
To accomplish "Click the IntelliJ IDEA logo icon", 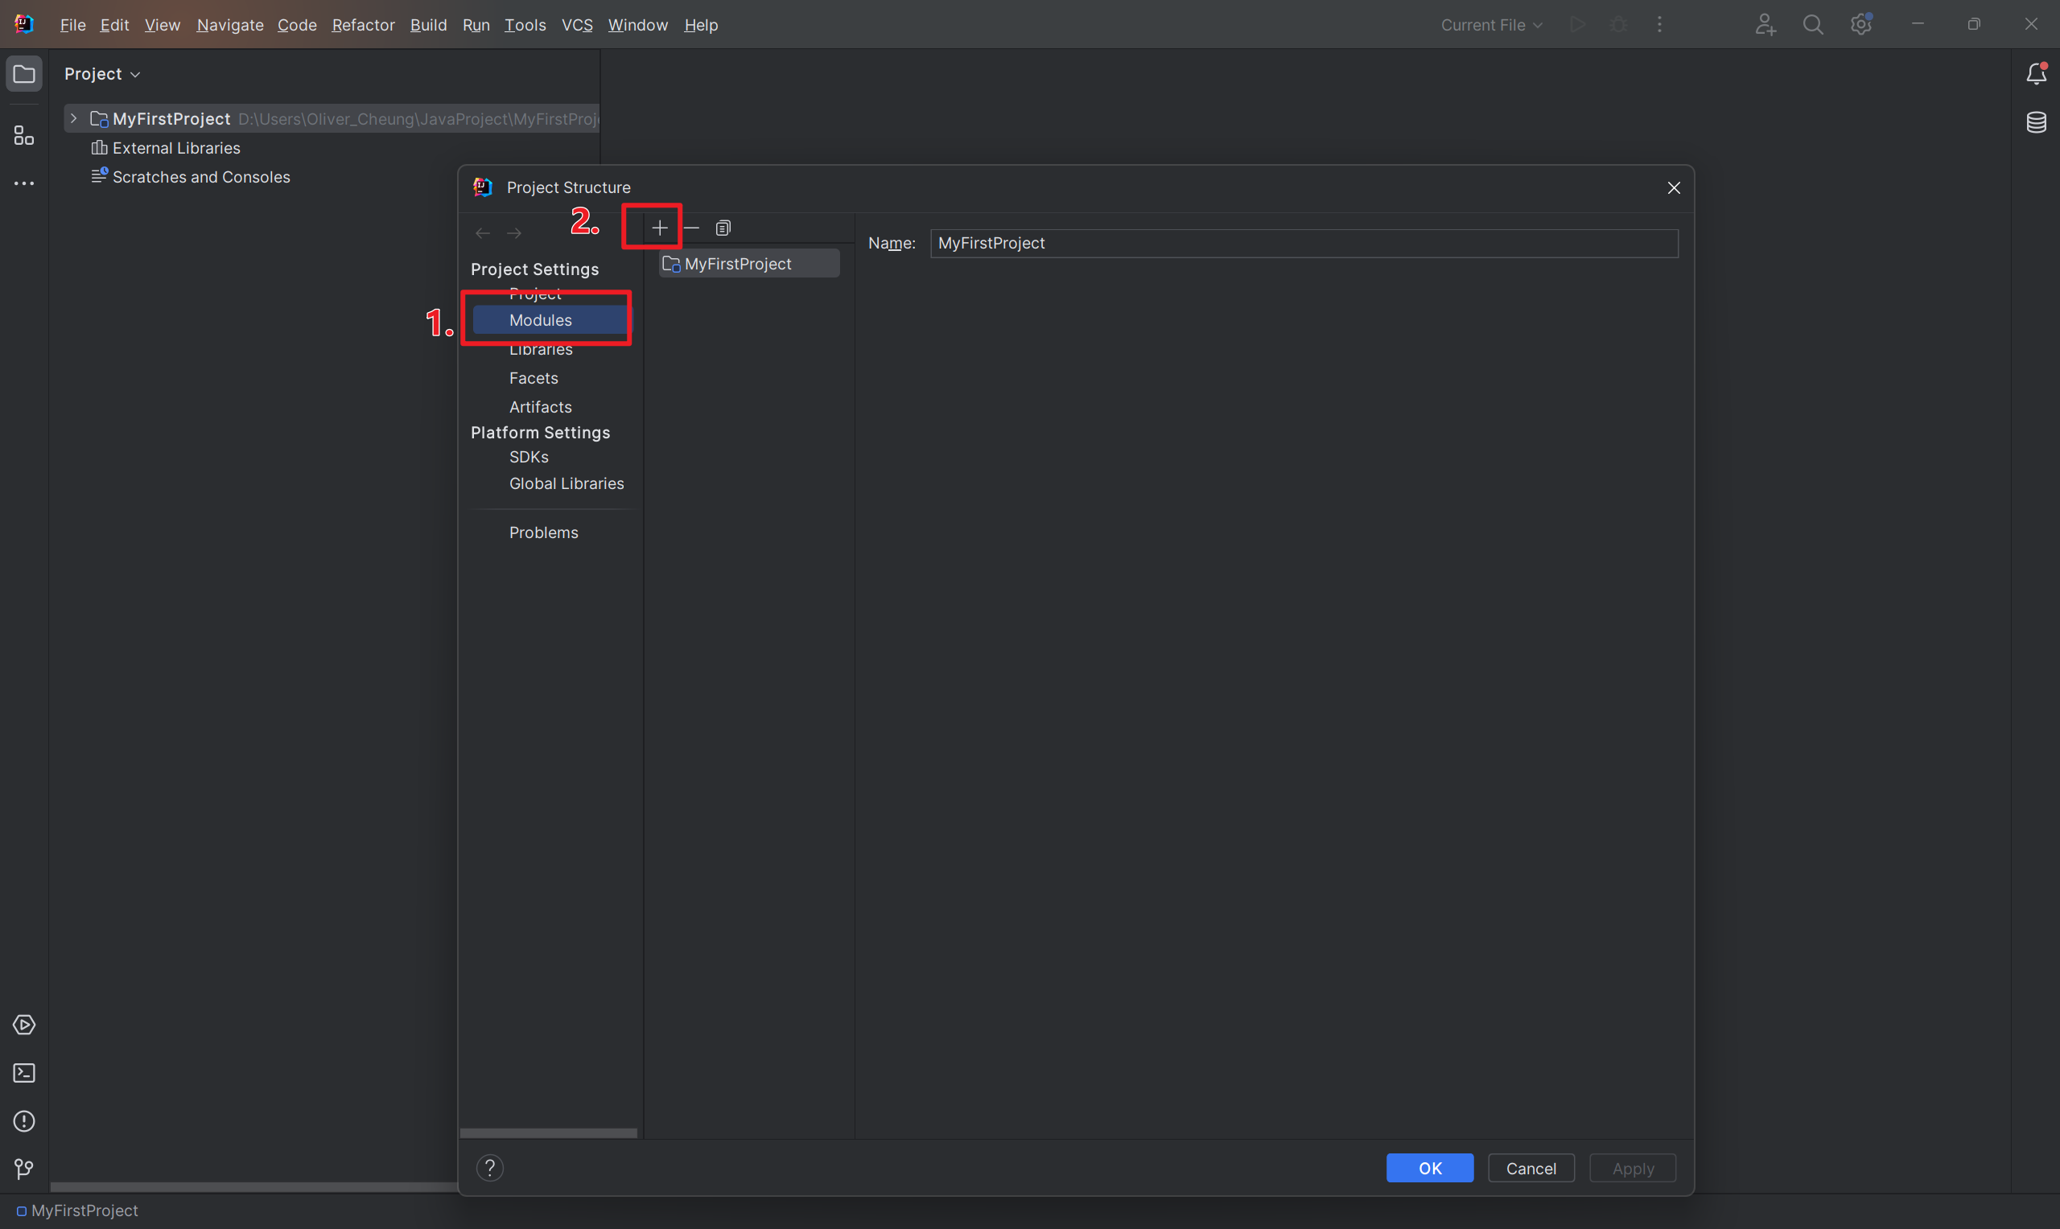I will (x=23, y=23).
